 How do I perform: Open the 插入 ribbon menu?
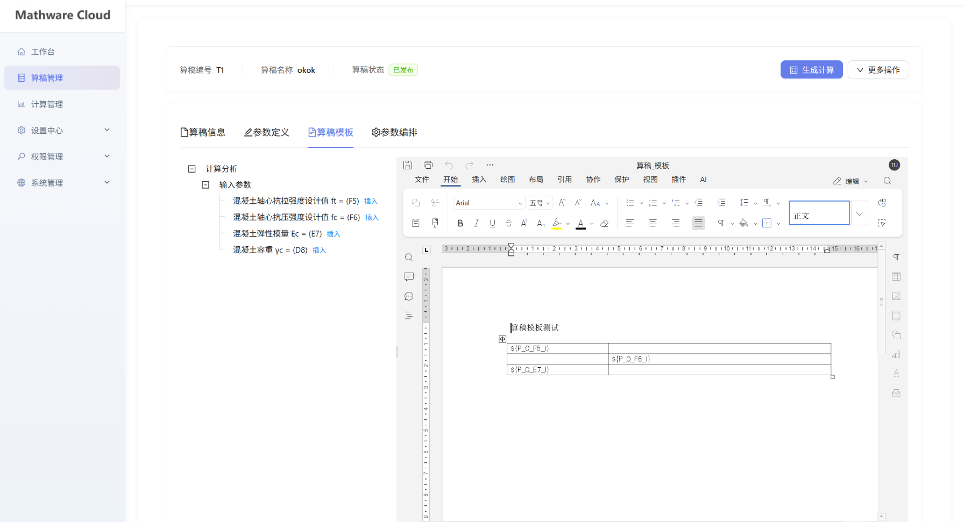coord(479,180)
